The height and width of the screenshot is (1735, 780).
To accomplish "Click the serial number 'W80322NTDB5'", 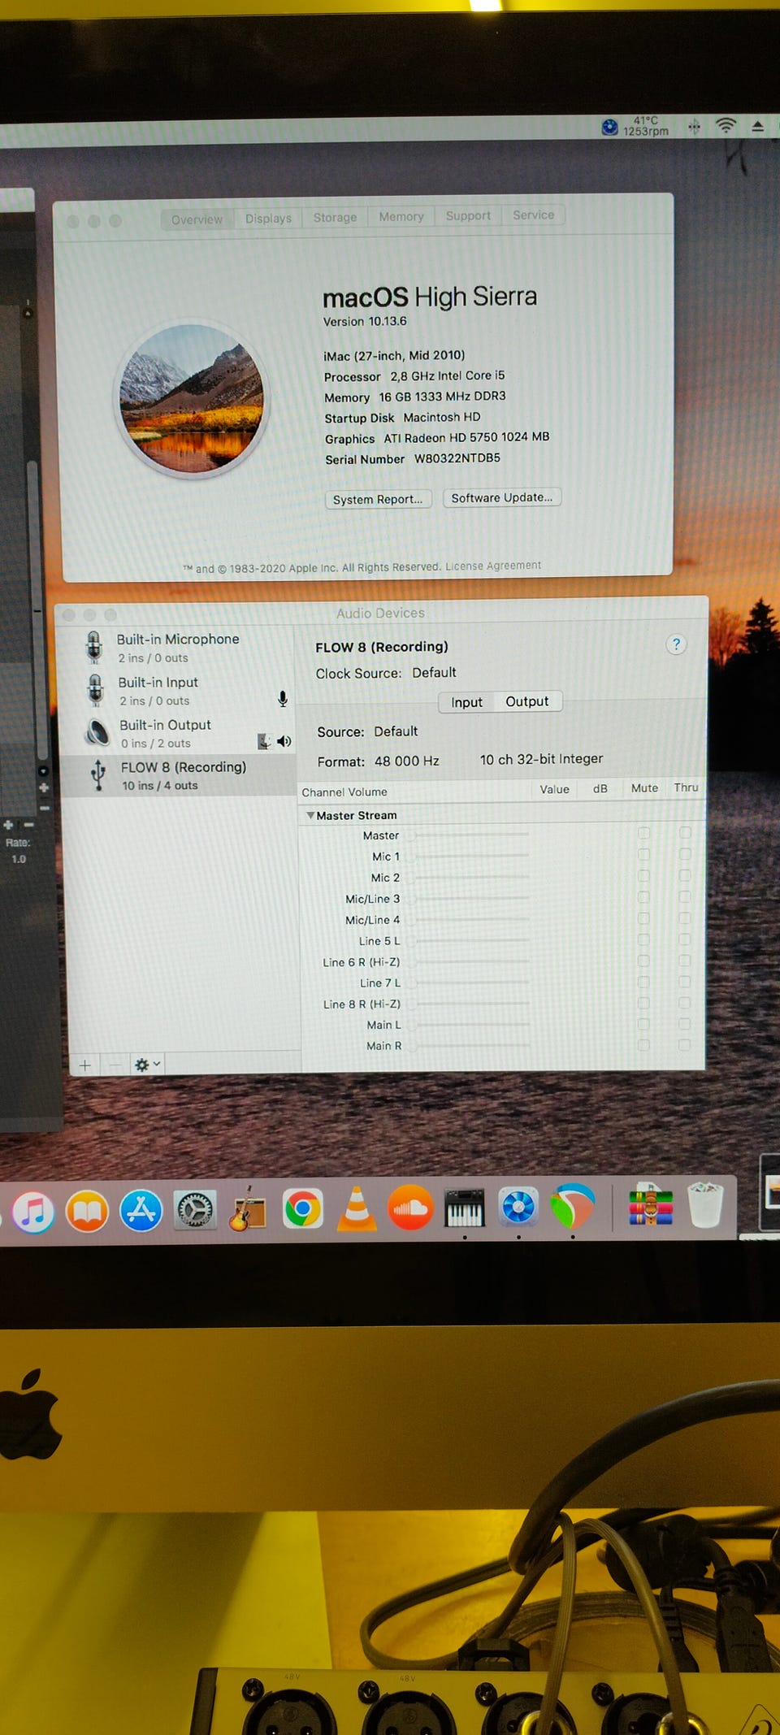I will (x=457, y=458).
